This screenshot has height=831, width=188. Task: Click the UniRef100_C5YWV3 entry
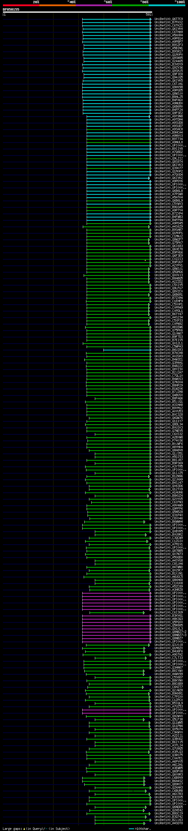pyautogui.click(x=169, y=204)
